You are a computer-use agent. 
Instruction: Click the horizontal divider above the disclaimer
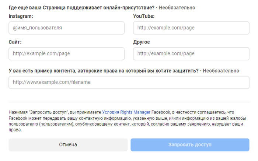129,102
